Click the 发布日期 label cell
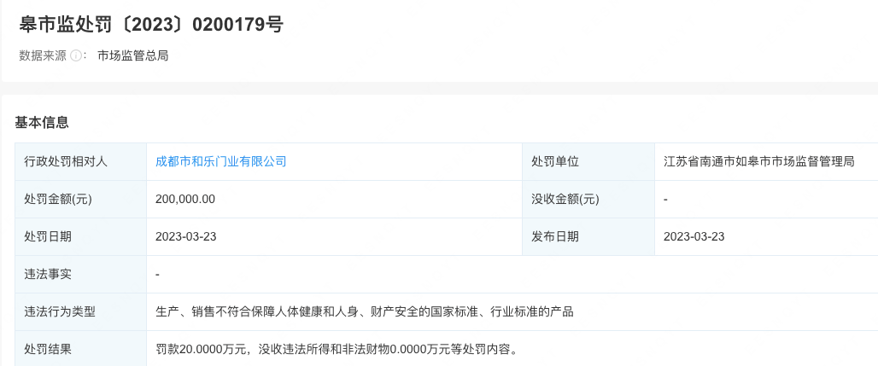Viewport: 878px width, 366px height. click(x=555, y=236)
